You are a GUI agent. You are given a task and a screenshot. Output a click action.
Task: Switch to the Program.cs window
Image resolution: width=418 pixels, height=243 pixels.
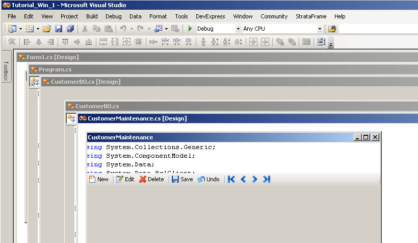pos(55,69)
